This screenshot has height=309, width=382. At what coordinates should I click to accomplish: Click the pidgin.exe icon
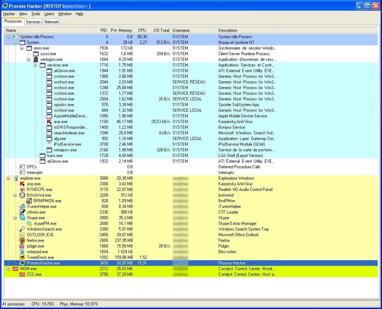coord(22,246)
